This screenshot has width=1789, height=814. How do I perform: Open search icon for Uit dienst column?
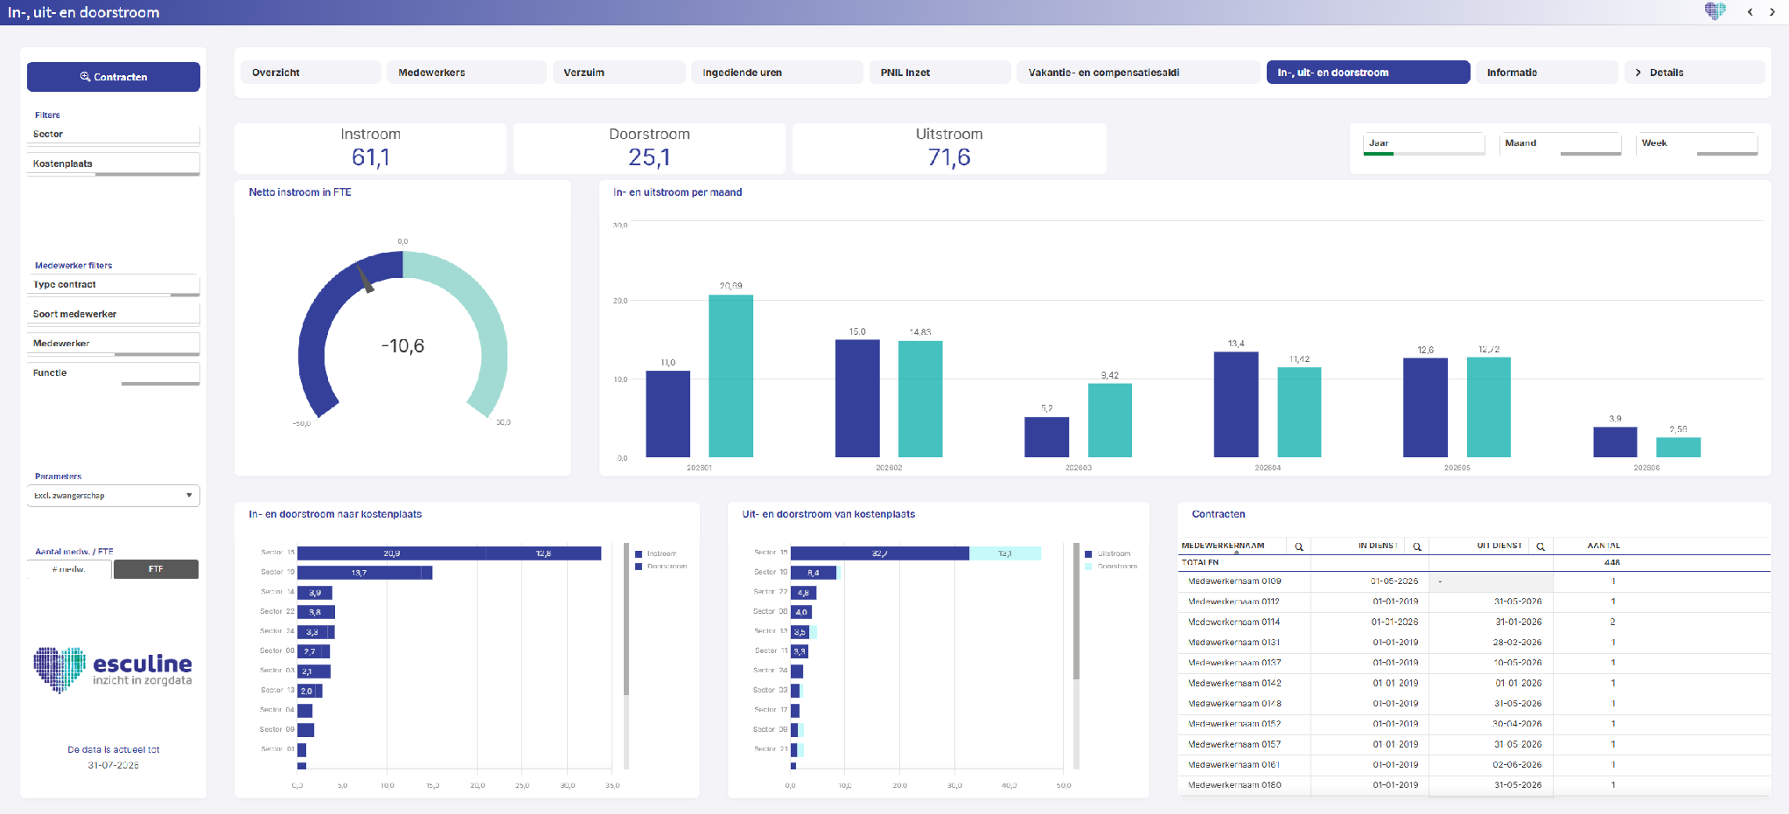(x=1541, y=546)
